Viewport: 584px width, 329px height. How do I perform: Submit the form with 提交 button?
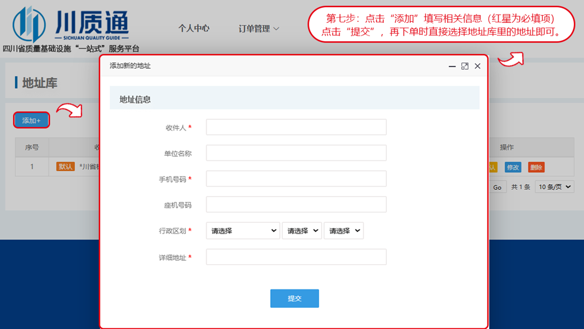pyautogui.click(x=294, y=298)
